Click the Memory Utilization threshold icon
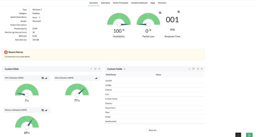The width and height of the screenshot is (256, 137). [x=42, y=110]
